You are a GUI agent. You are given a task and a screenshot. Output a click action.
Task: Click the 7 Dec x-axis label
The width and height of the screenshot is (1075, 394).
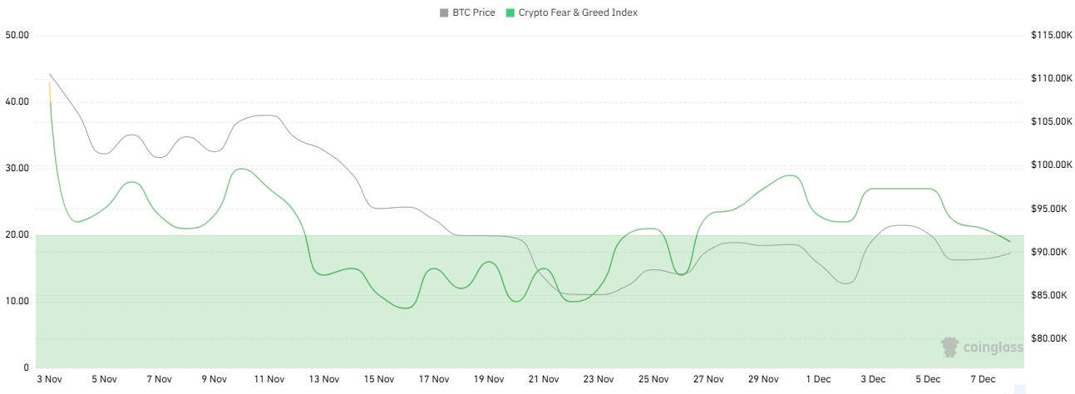point(983,379)
